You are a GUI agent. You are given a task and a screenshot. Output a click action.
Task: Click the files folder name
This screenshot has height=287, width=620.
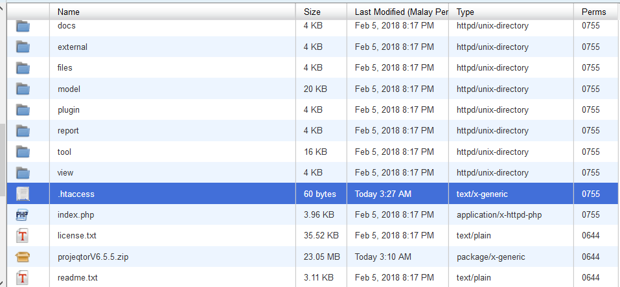[65, 68]
